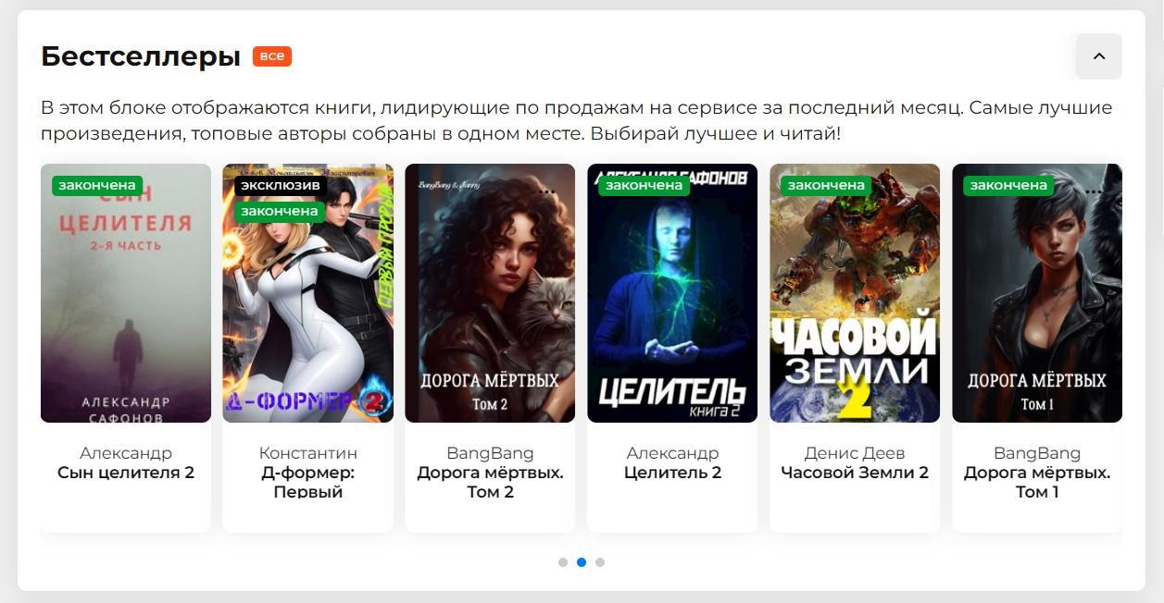This screenshot has width=1164, height=603.
Task: Click the 'Бестселлеры' section heading
Action: 141,56
